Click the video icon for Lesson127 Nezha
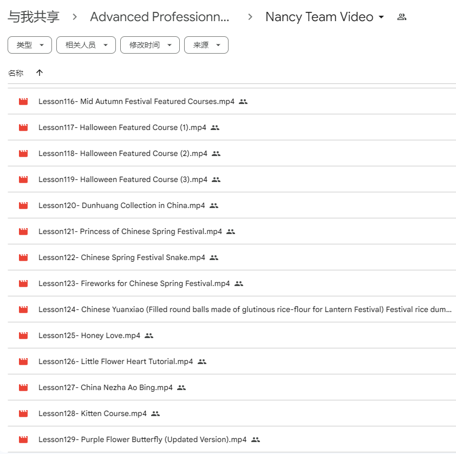456x454 pixels. pyautogui.click(x=23, y=387)
